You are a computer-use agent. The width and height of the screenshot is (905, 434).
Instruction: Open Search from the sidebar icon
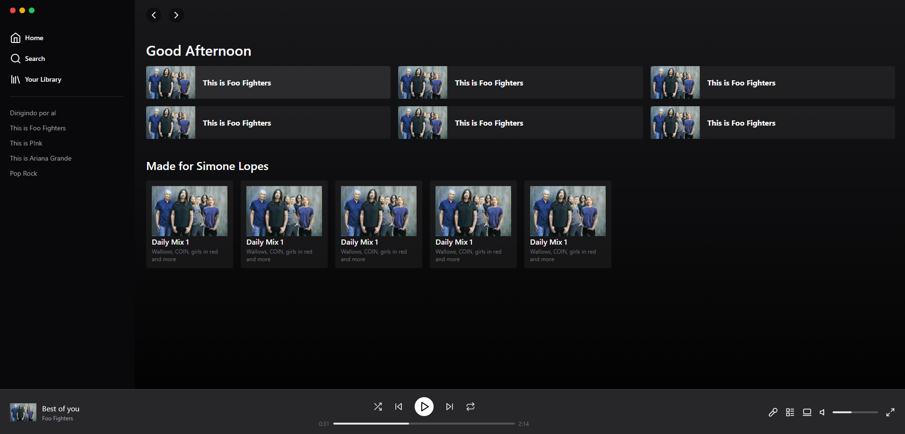(x=16, y=58)
